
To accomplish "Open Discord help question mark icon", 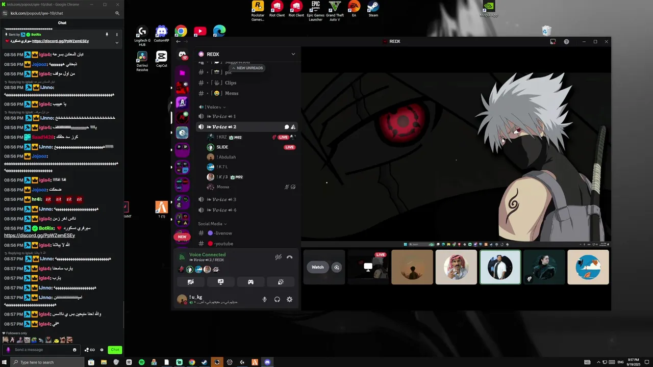I will pyautogui.click(x=566, y=42).
